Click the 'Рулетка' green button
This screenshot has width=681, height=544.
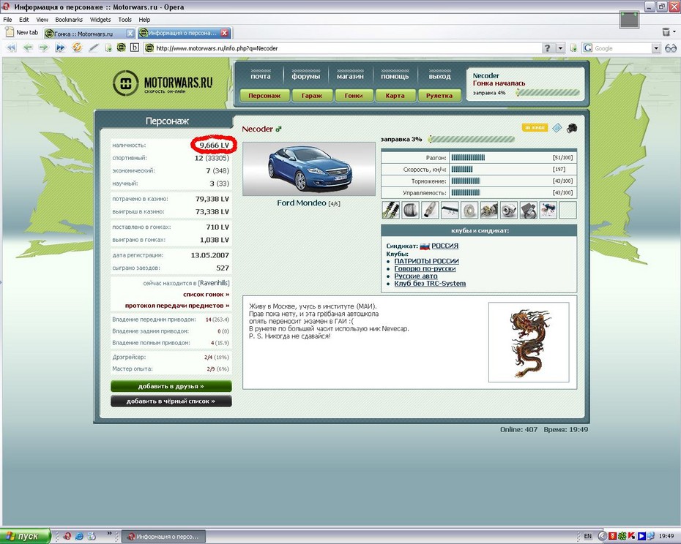[439, 96]
